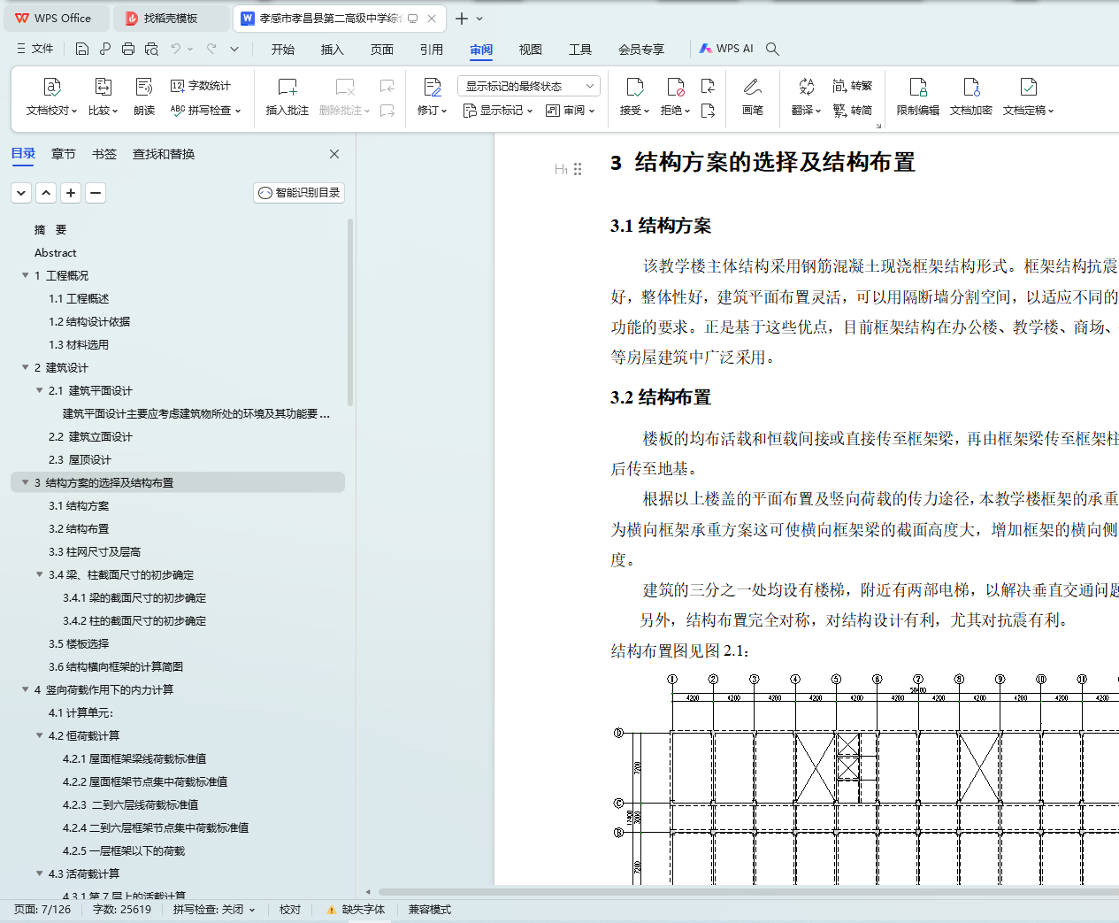Click the search magnifier next to WPS AI
1119x923 pixels.
click(772, 49)
